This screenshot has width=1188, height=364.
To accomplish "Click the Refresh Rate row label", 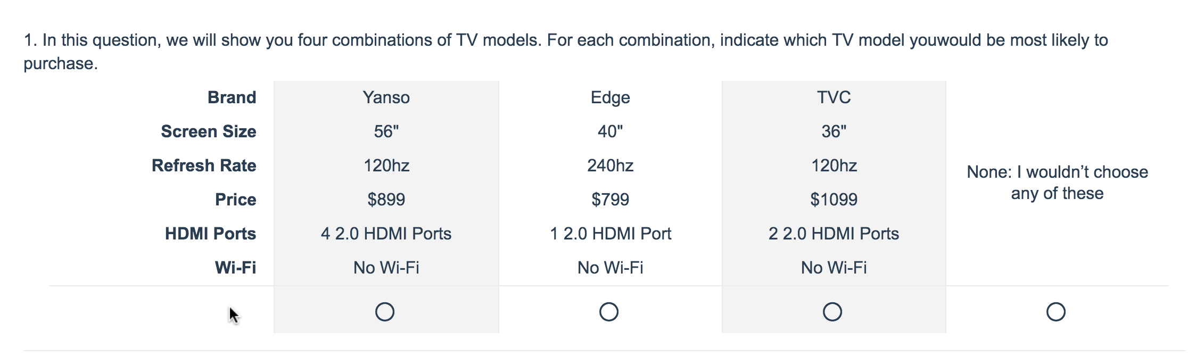I will [x=204, y=166].
